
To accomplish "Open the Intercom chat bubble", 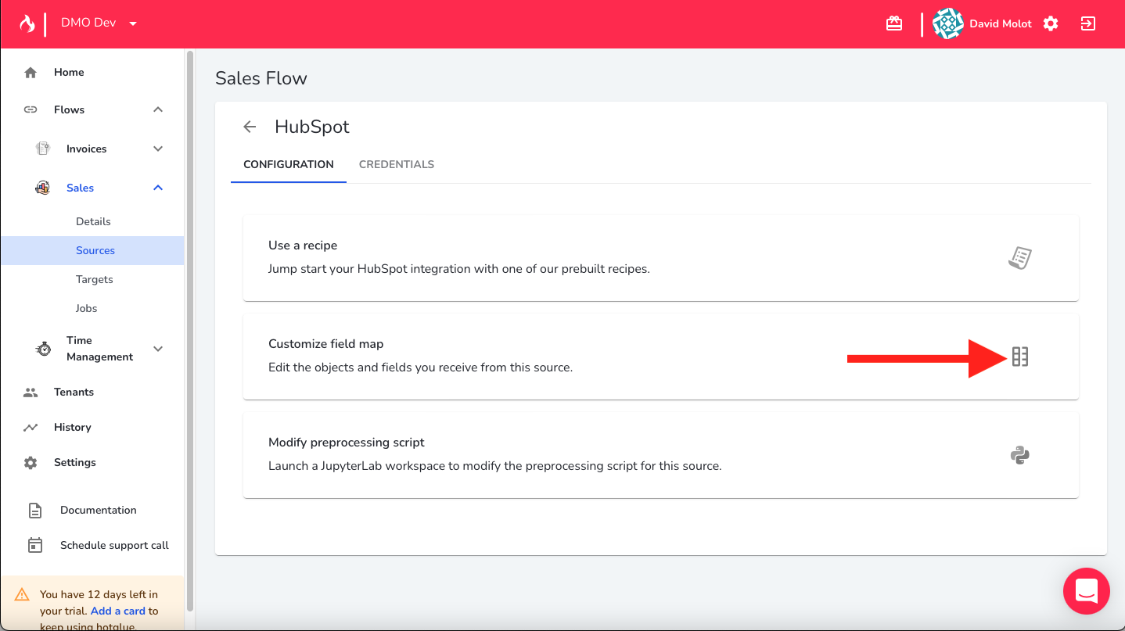I will [1087, 591].
